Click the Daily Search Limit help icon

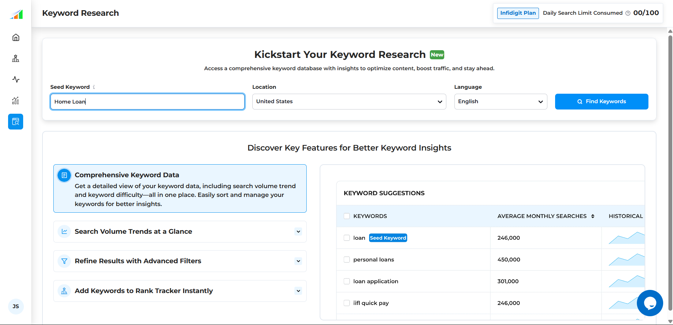(628, 13)
